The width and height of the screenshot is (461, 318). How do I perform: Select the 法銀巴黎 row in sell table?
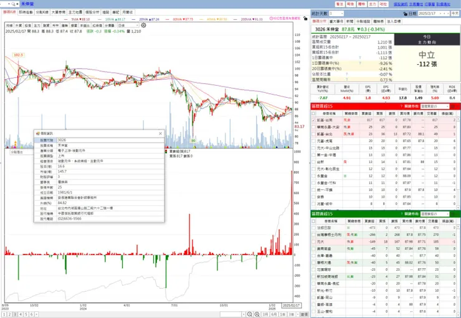385,228
